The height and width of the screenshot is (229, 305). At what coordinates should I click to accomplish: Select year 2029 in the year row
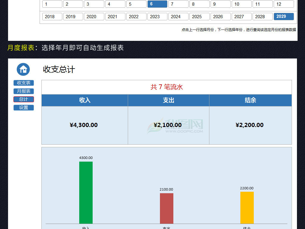point(284,17)
